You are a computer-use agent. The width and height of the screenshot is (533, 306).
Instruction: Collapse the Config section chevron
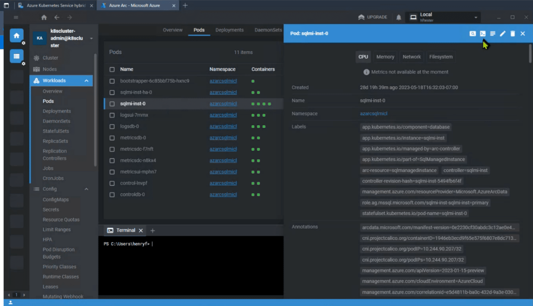(86, 189)
